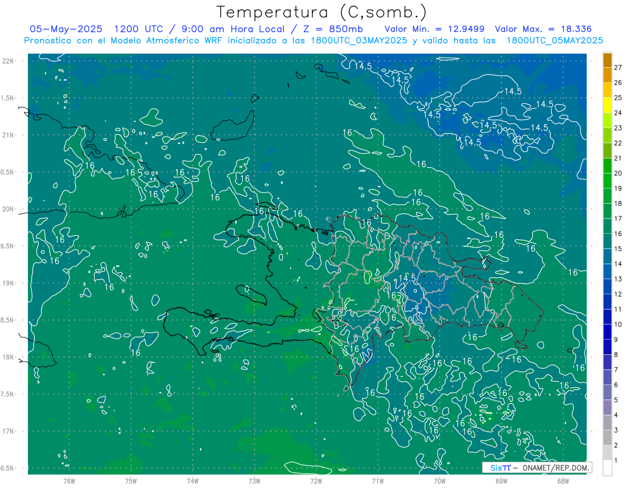Screen dimensions: 632x488
Task: Click the 73W longitude axis label
Action: [254, 481]
